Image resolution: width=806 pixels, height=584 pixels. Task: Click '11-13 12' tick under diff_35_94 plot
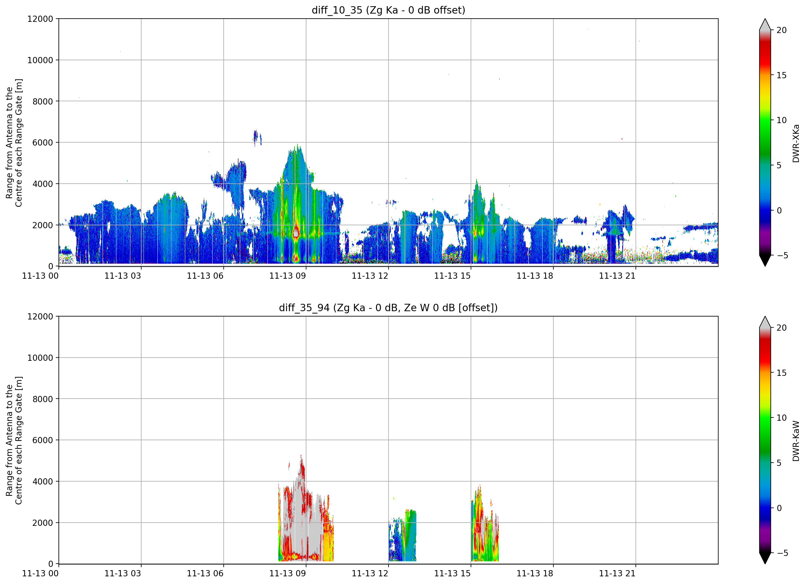(370, 574)
